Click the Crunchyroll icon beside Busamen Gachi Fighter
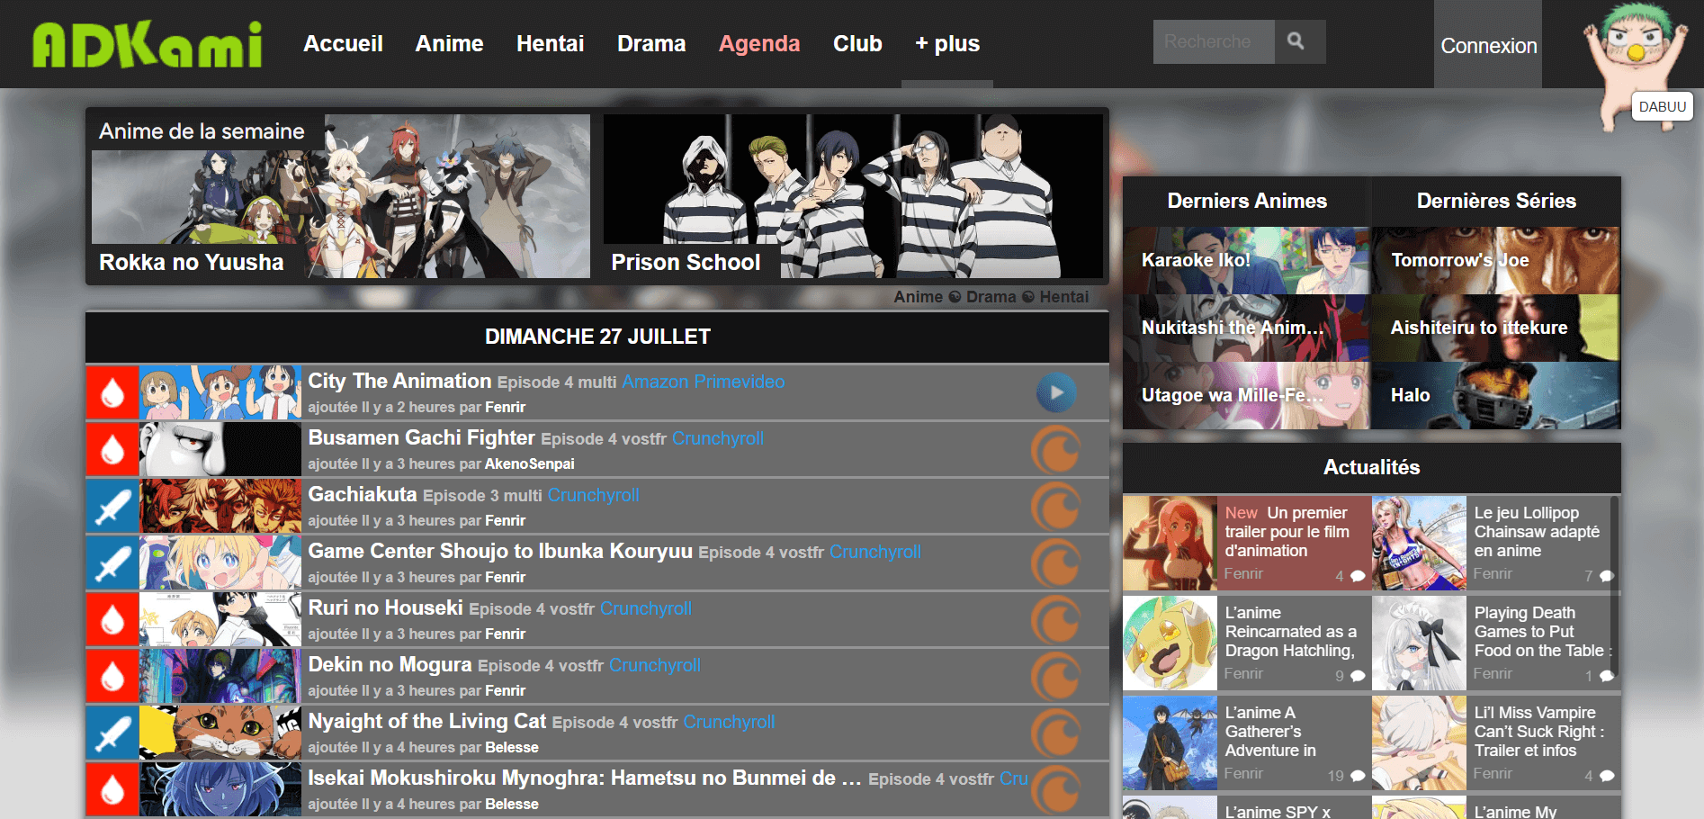This screenshot has height=819, width=1704. (1055, 449)
